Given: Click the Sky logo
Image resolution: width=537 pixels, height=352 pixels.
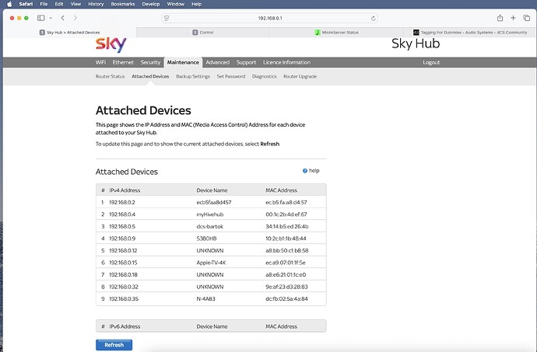Looking at the screenshot, I should (111, 44).
